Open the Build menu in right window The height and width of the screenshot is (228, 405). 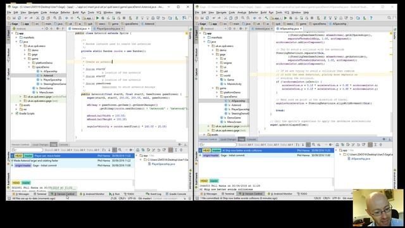263,13
